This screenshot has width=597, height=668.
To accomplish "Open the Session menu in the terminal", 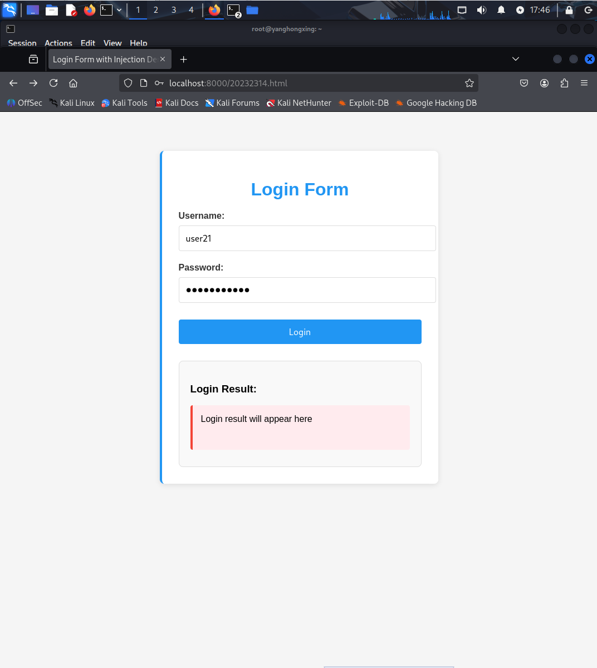I will pos(22,43).
